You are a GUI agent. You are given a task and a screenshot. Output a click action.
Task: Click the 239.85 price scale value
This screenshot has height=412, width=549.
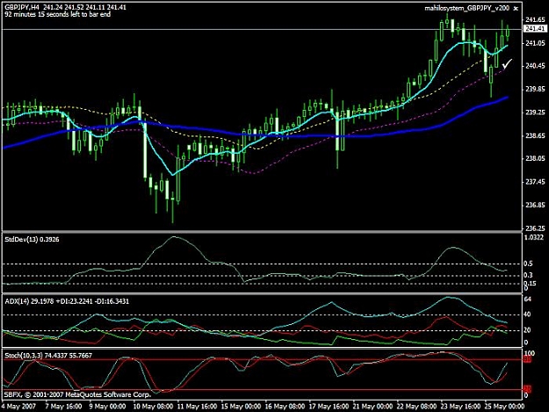[x=535, y=89]
